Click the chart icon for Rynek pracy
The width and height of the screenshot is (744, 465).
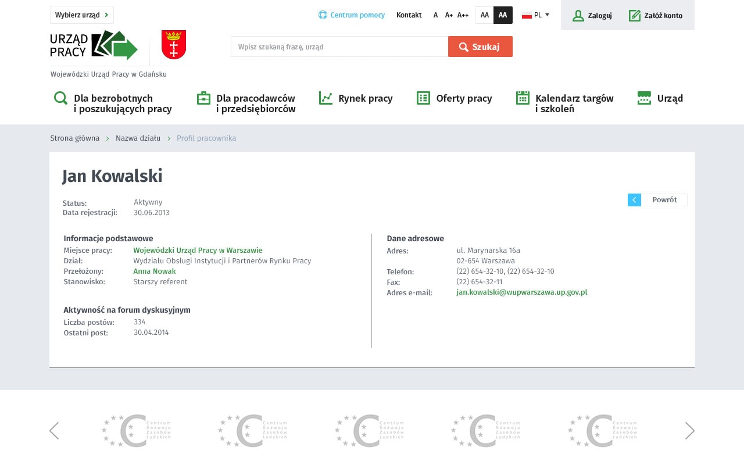tap(325, 98)
